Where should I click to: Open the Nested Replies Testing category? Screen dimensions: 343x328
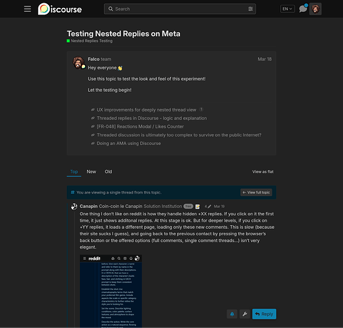[x=90, y=41]
